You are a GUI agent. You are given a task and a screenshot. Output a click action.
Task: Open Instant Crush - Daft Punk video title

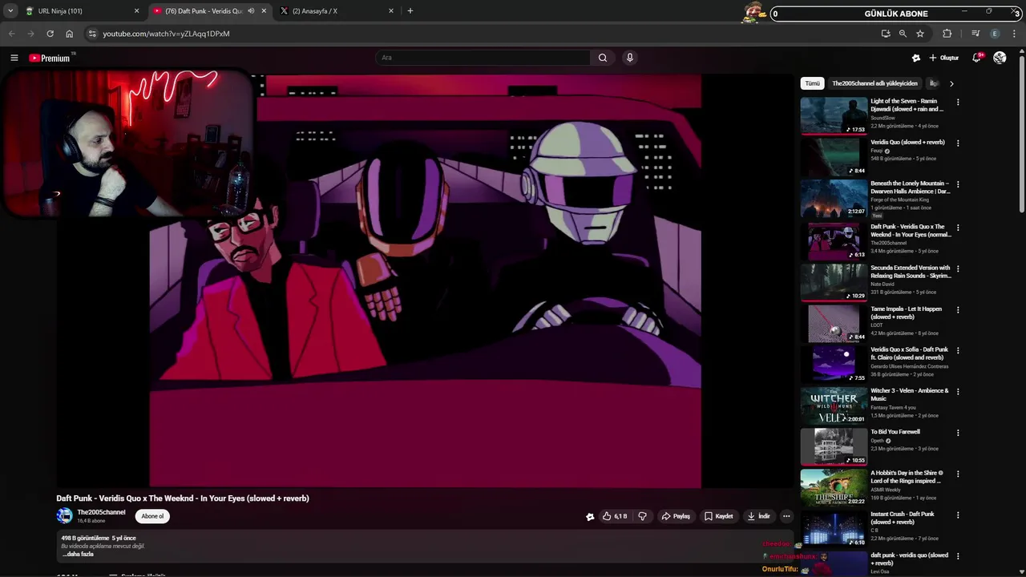[x=903, y=518]
